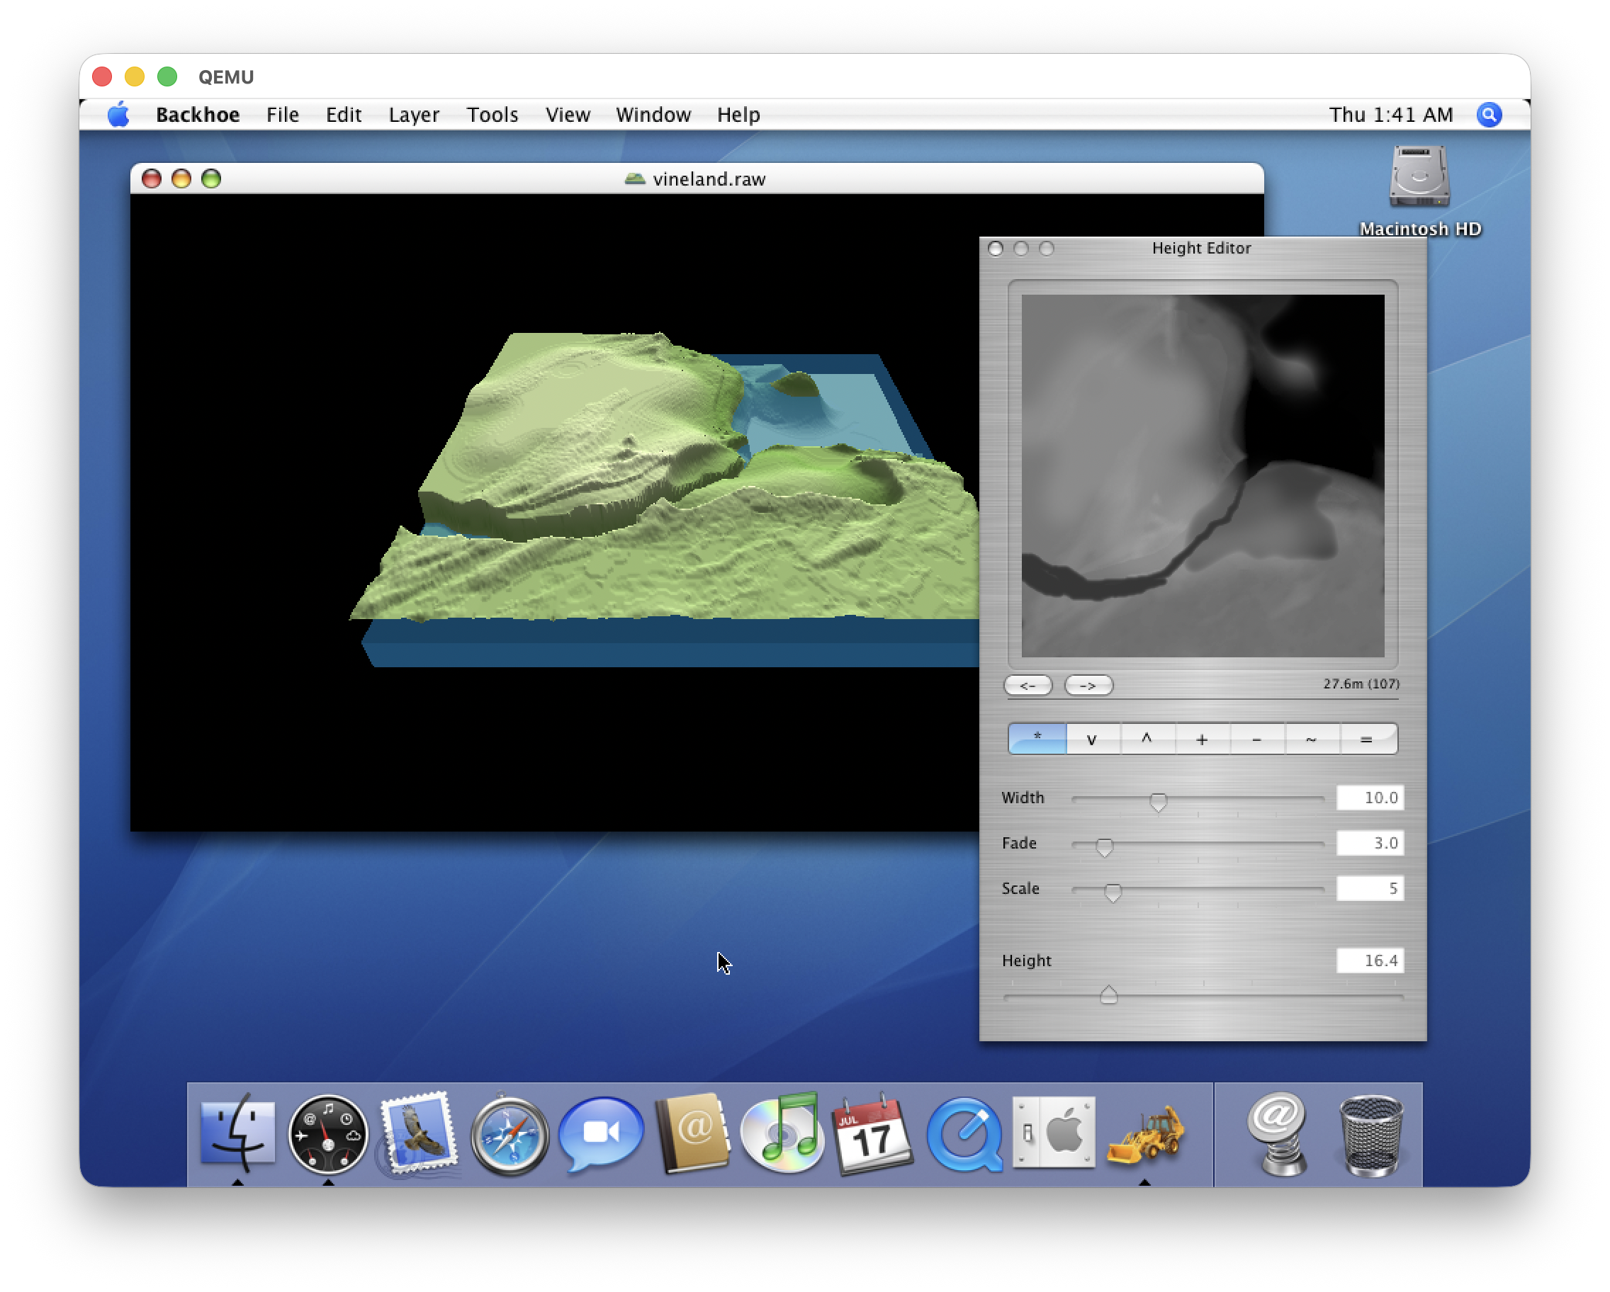Image resolution: width=1610 pixels, height=1292 pixels.
Task: Click the Scale value field
Action: coord(1370,888)
